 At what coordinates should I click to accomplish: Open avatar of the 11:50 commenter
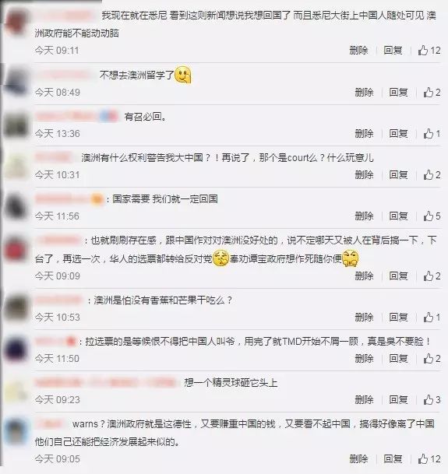(x=15, y=349)
